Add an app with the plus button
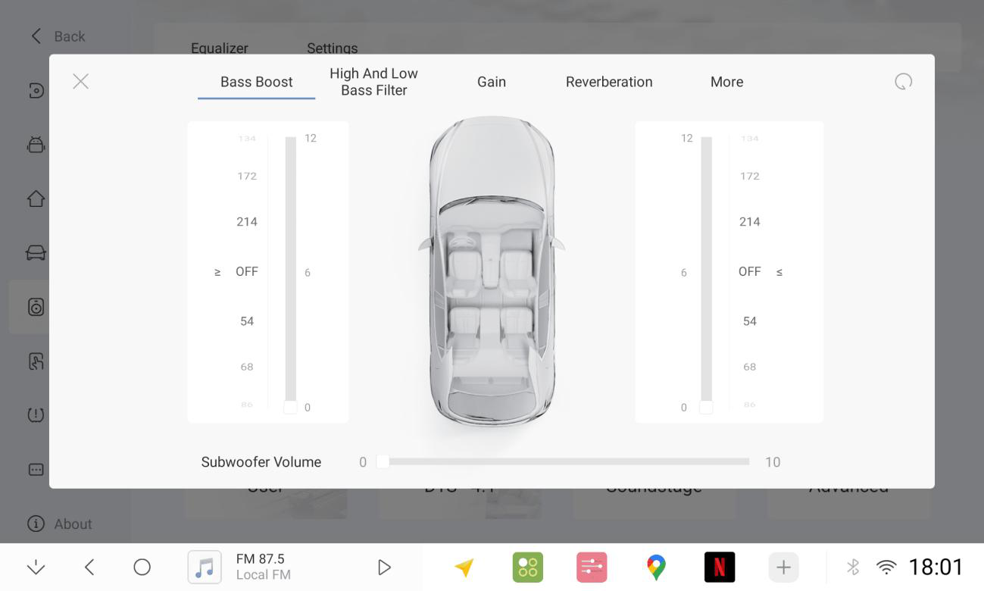 click(x=783, y=567)
